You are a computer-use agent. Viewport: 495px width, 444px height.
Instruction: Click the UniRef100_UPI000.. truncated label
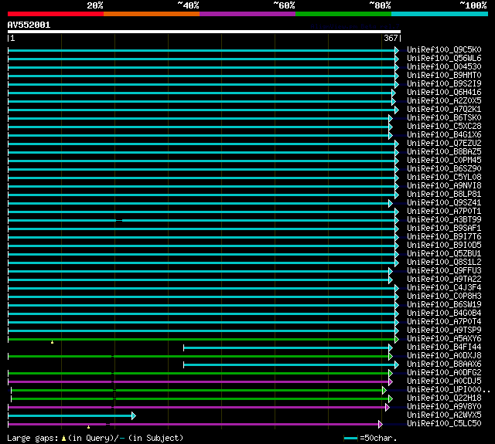tap(449, 390)
